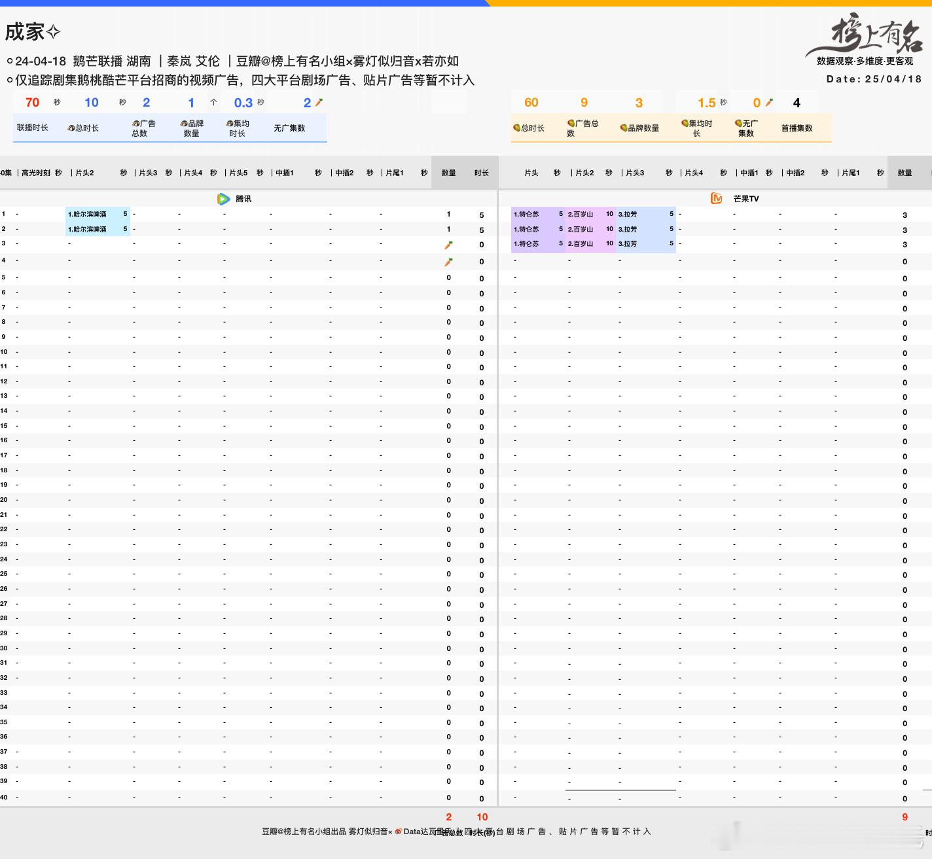Click the Weibo icon in the footer credits
The image size is (932, 859).
point(398,832)
